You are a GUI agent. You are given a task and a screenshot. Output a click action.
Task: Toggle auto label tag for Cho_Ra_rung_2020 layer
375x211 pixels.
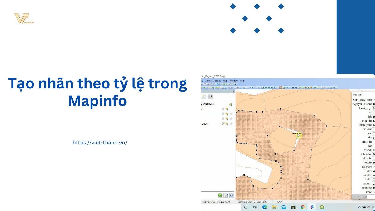click(231, 124)
